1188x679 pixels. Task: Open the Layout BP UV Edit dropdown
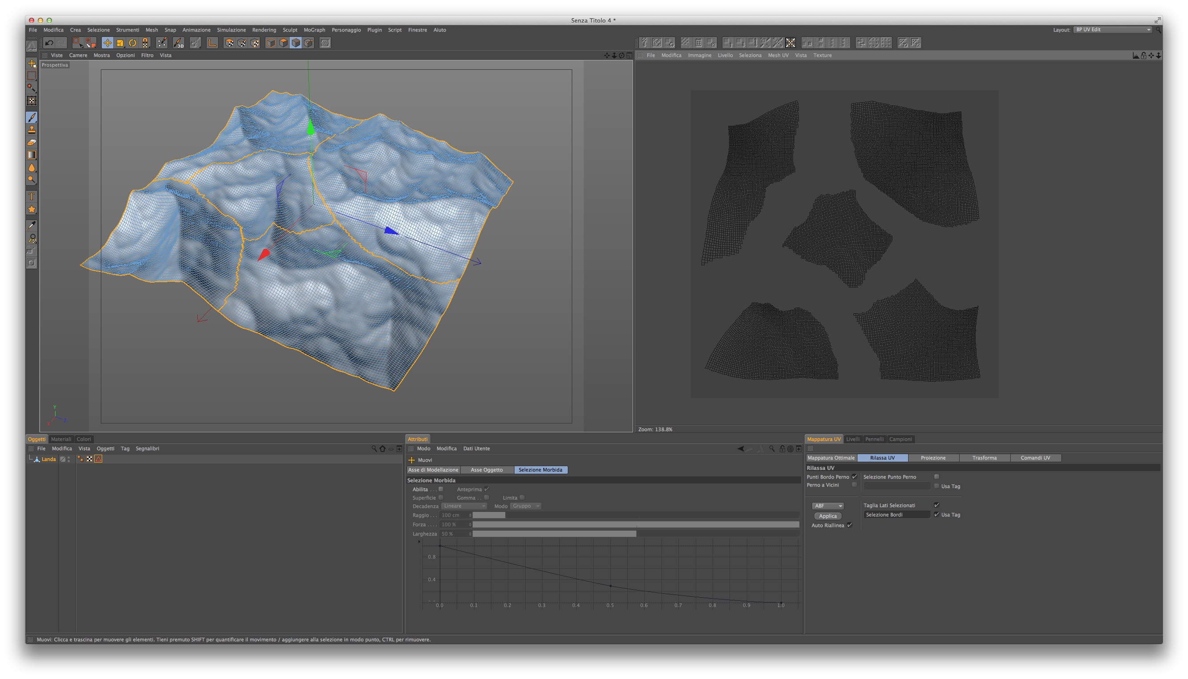point(1112,29)
